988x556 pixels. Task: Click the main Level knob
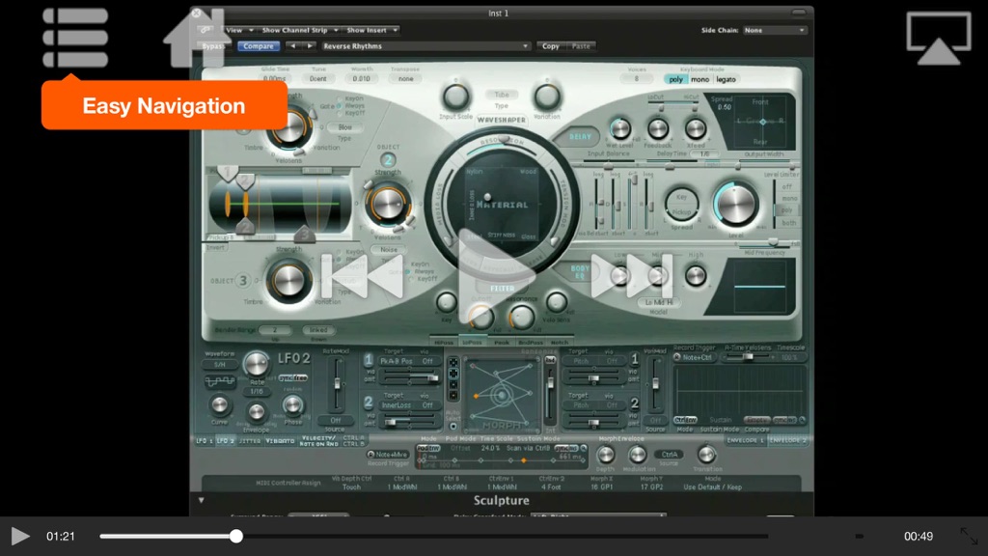click(x=734, y=205)
